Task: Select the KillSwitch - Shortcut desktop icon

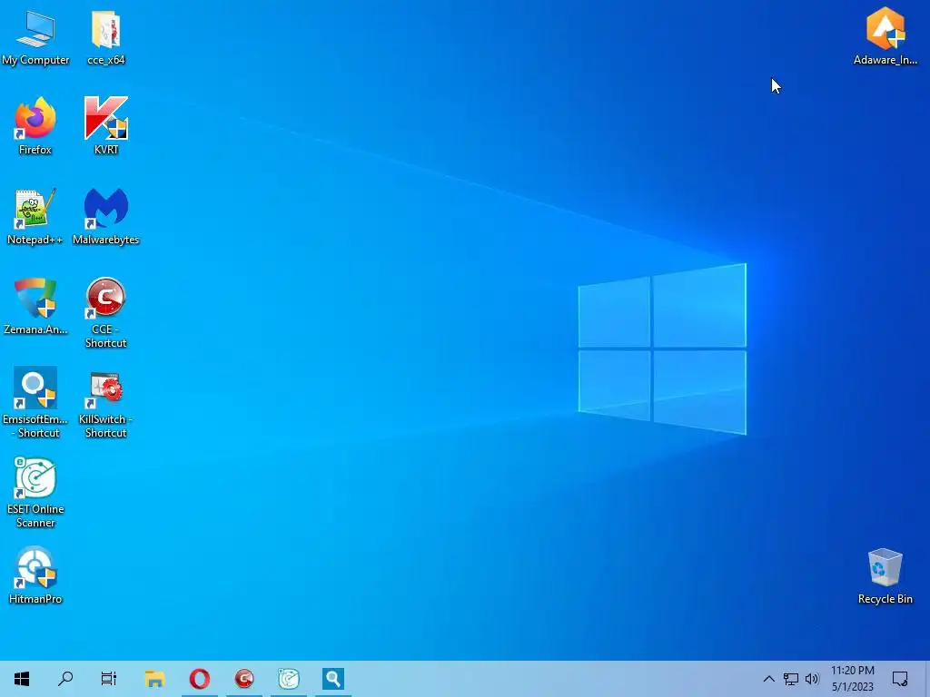Action: point(105,403)
